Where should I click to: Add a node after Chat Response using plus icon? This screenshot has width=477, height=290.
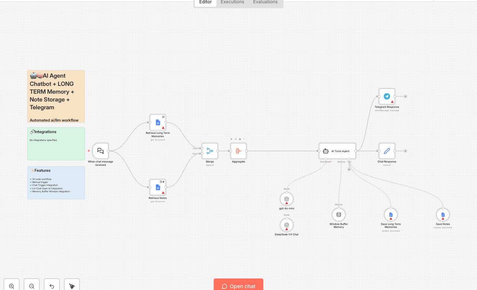click(x=405, y=151)
